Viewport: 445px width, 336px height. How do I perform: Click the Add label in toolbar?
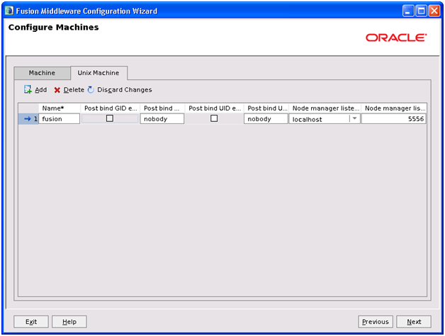click(41, 90)
